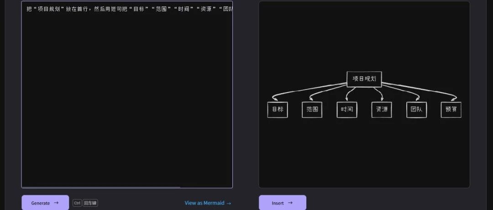Open the View as Mermaid link
This screenshot has height=210, width=493.
tap(208, 203)
